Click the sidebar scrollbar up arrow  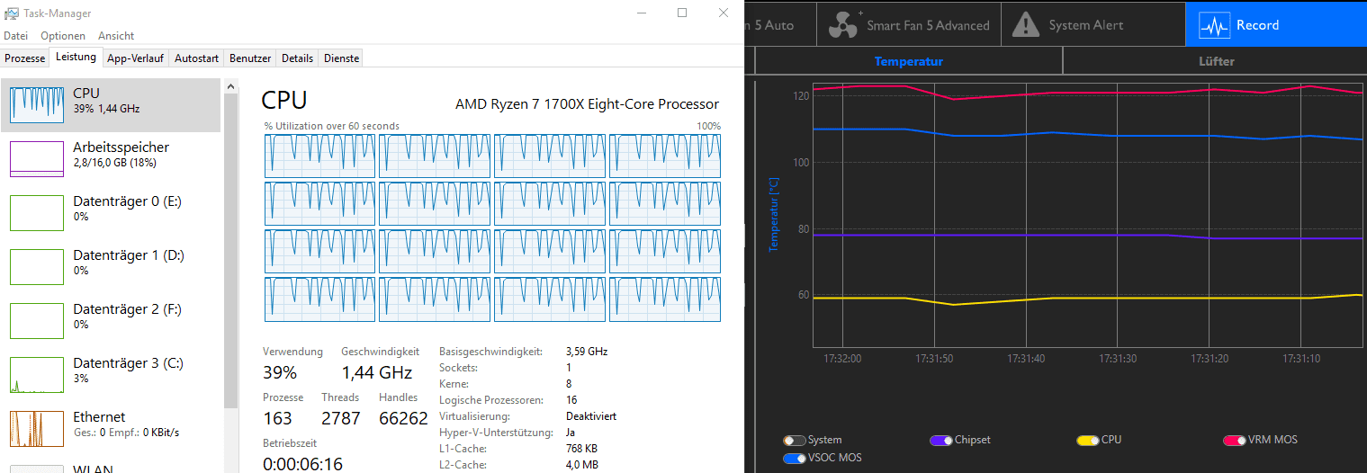231,86
